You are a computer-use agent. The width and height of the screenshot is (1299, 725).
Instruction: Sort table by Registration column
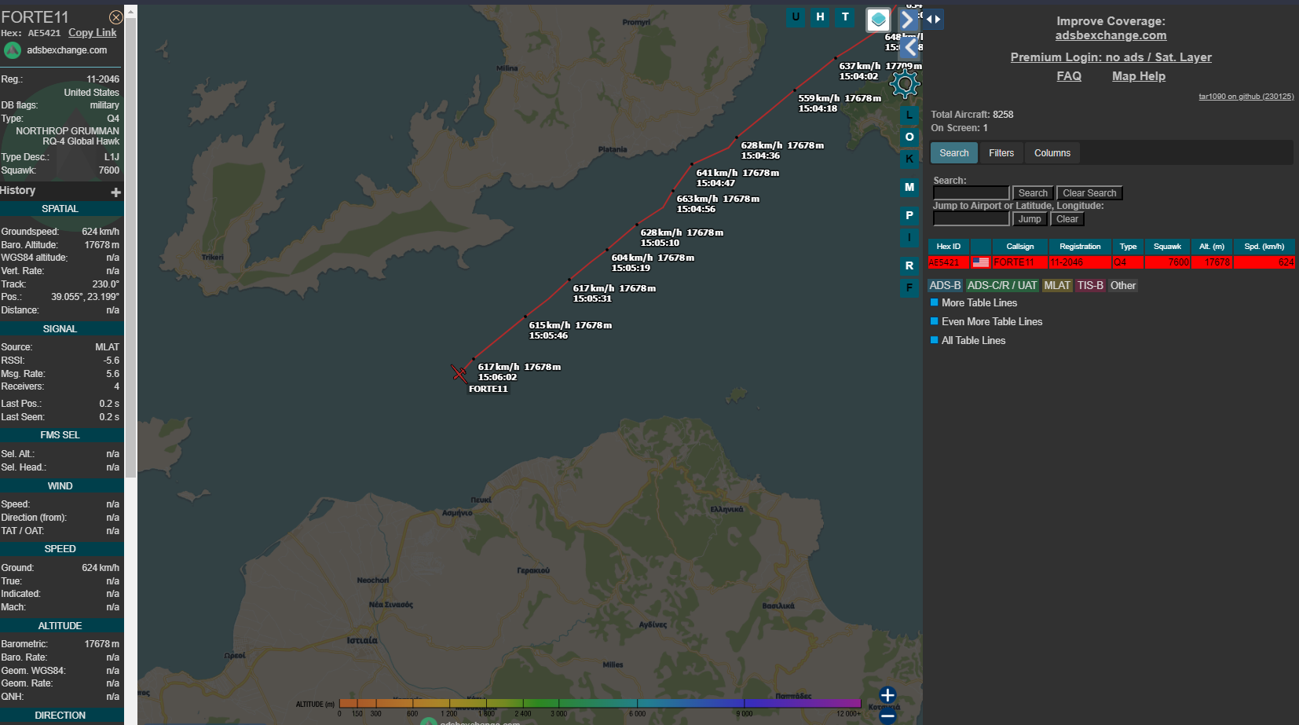[1080, 247]
